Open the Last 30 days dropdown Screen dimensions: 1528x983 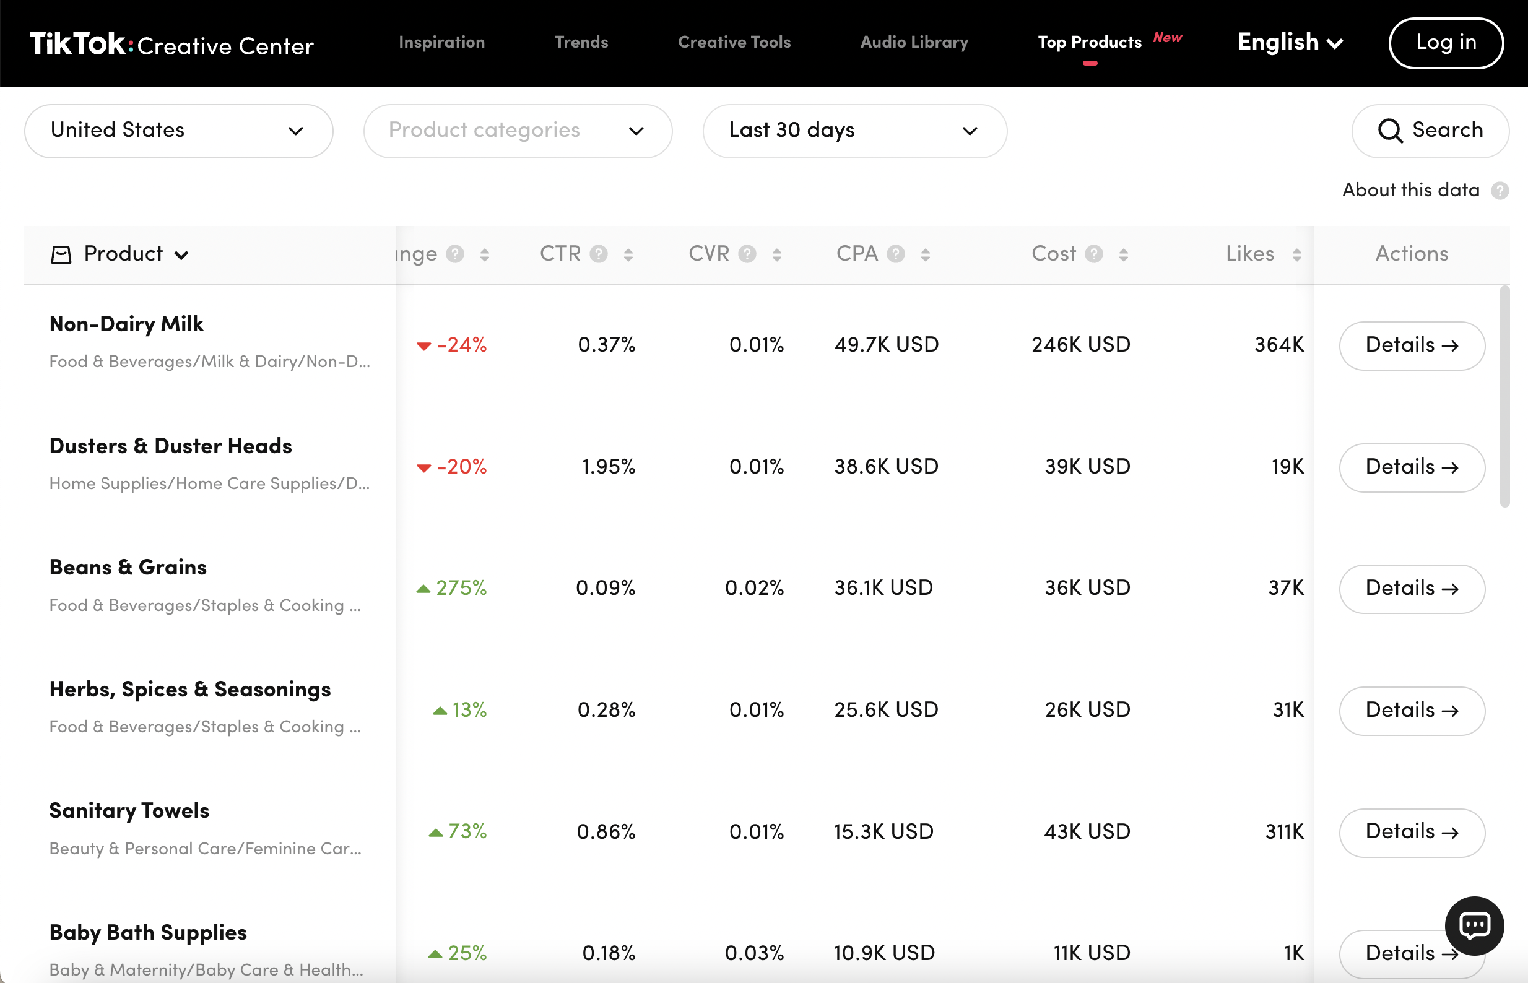pyautogui.click(x=854, y=131)
